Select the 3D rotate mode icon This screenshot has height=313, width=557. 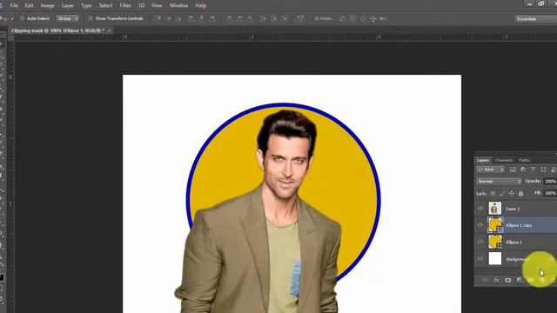[342, 18]
